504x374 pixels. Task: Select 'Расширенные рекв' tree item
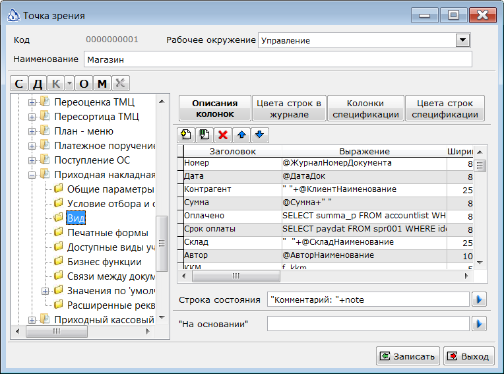111,305
